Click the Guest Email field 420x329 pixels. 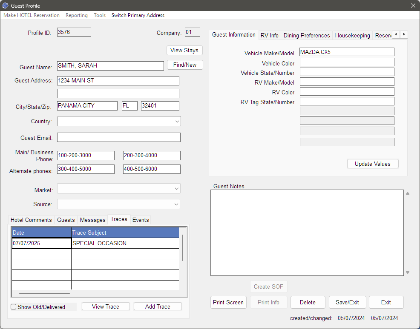(119, 137)
